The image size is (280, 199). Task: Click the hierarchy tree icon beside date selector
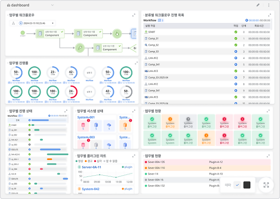pyautogui.click(x=13, y=23)
